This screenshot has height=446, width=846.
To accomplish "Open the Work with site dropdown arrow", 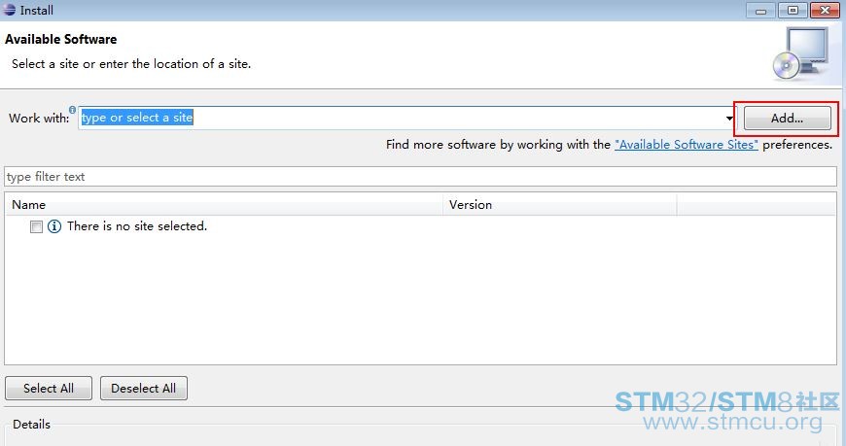I will pyautogui.click(x=729, y=119).
